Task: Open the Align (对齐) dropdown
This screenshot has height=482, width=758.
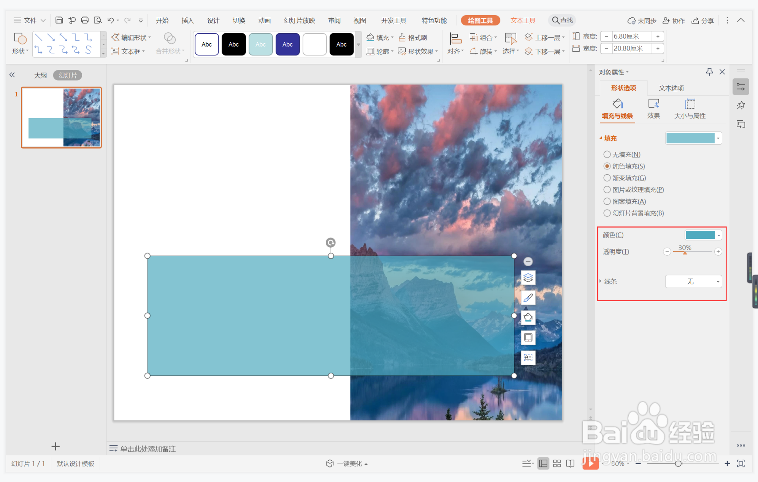Action: pos(455,51)
